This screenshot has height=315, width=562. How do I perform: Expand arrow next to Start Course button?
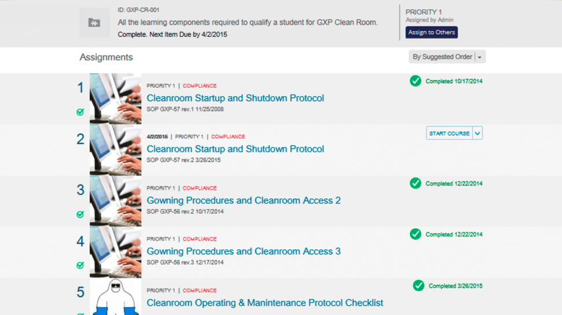[x=477, y=133]
